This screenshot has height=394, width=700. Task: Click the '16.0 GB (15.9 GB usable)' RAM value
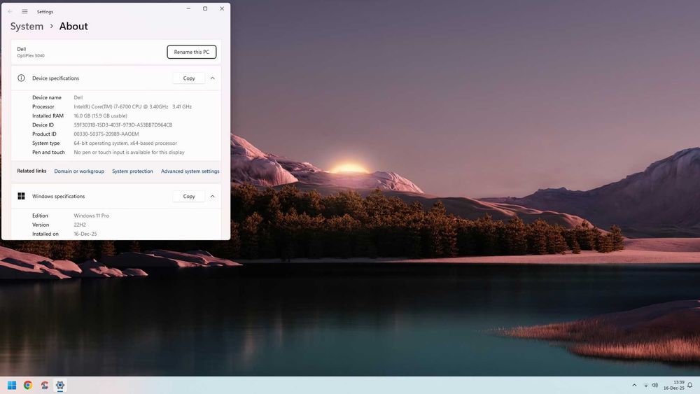100,115
